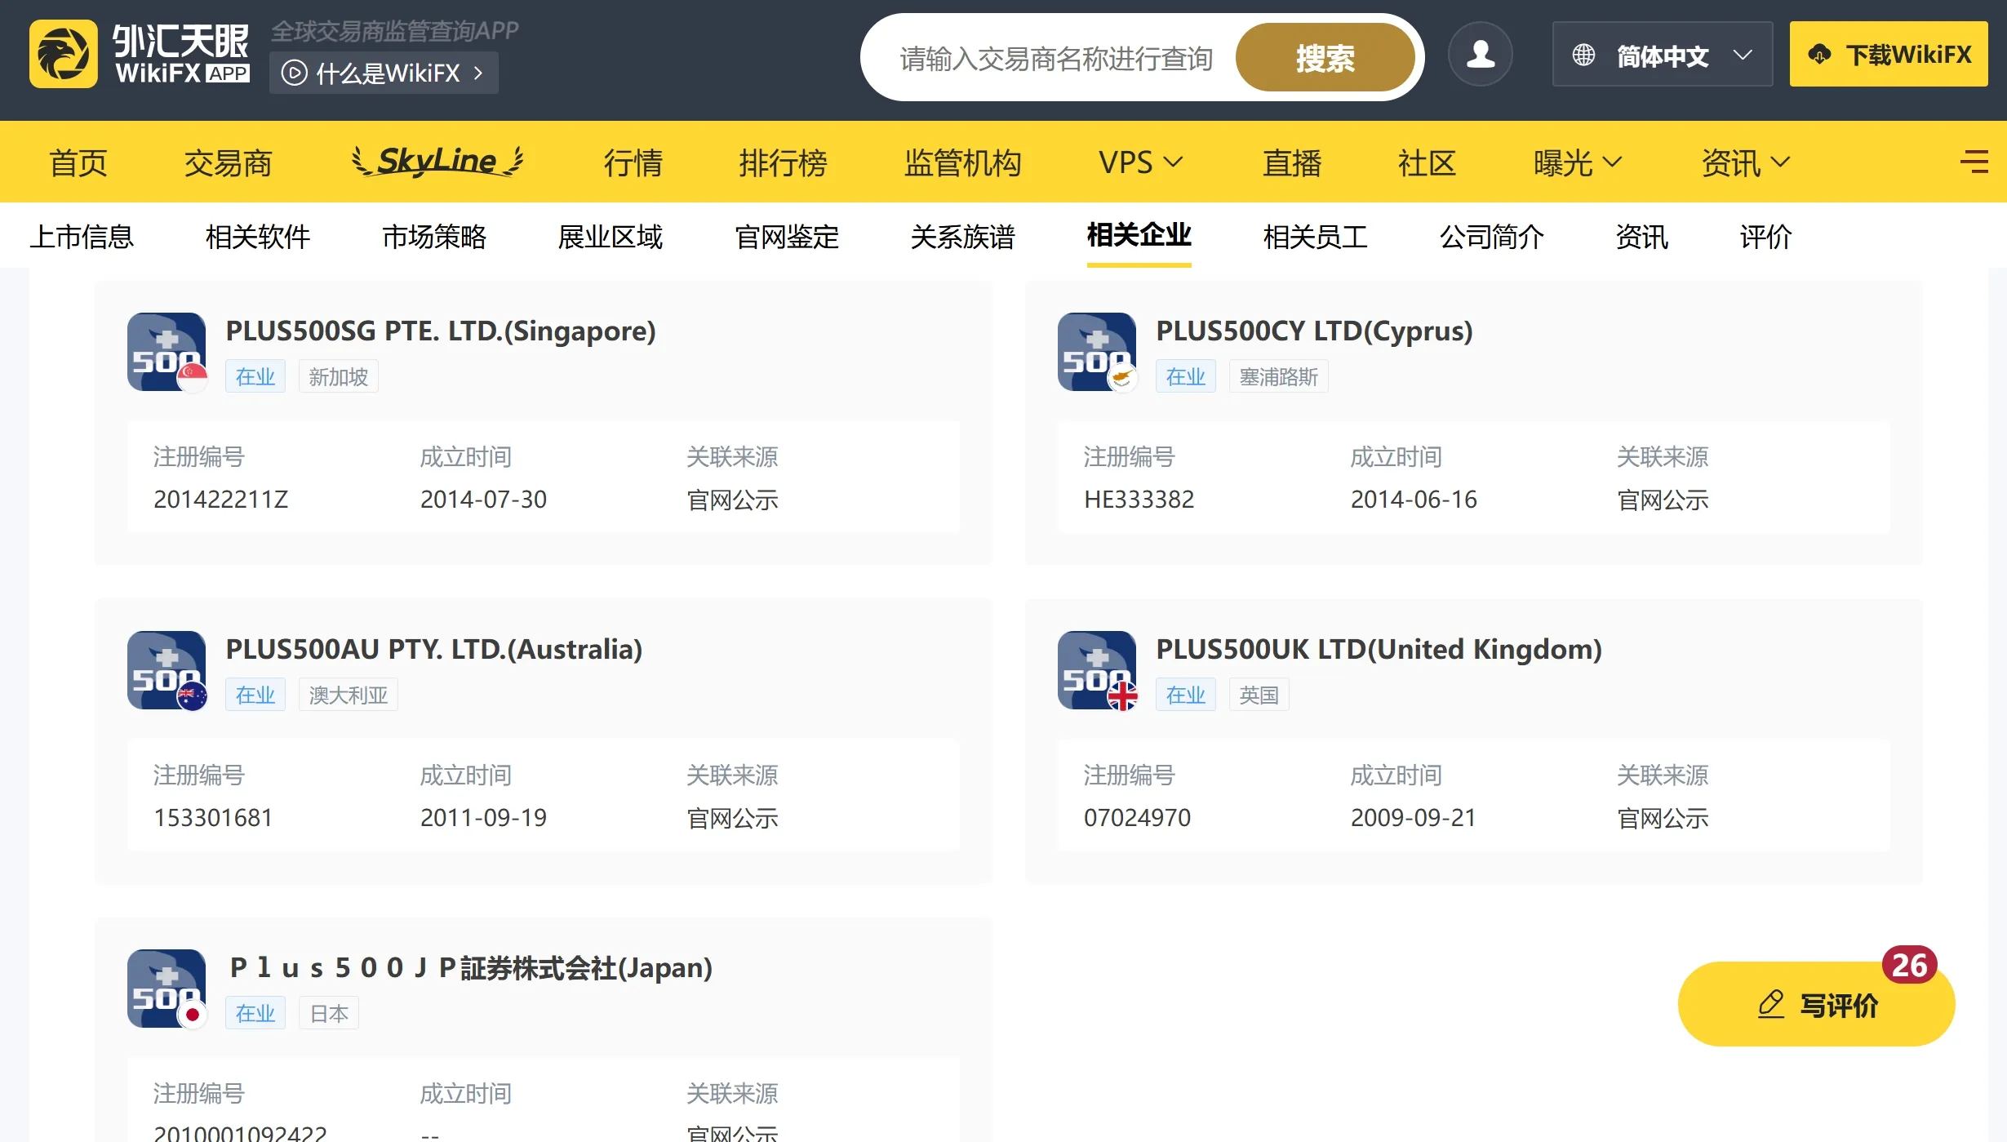2007x1142 pixels.
Task: Open Plus500JP証券株式会社(Japan) company title
Action: (470, 967)
